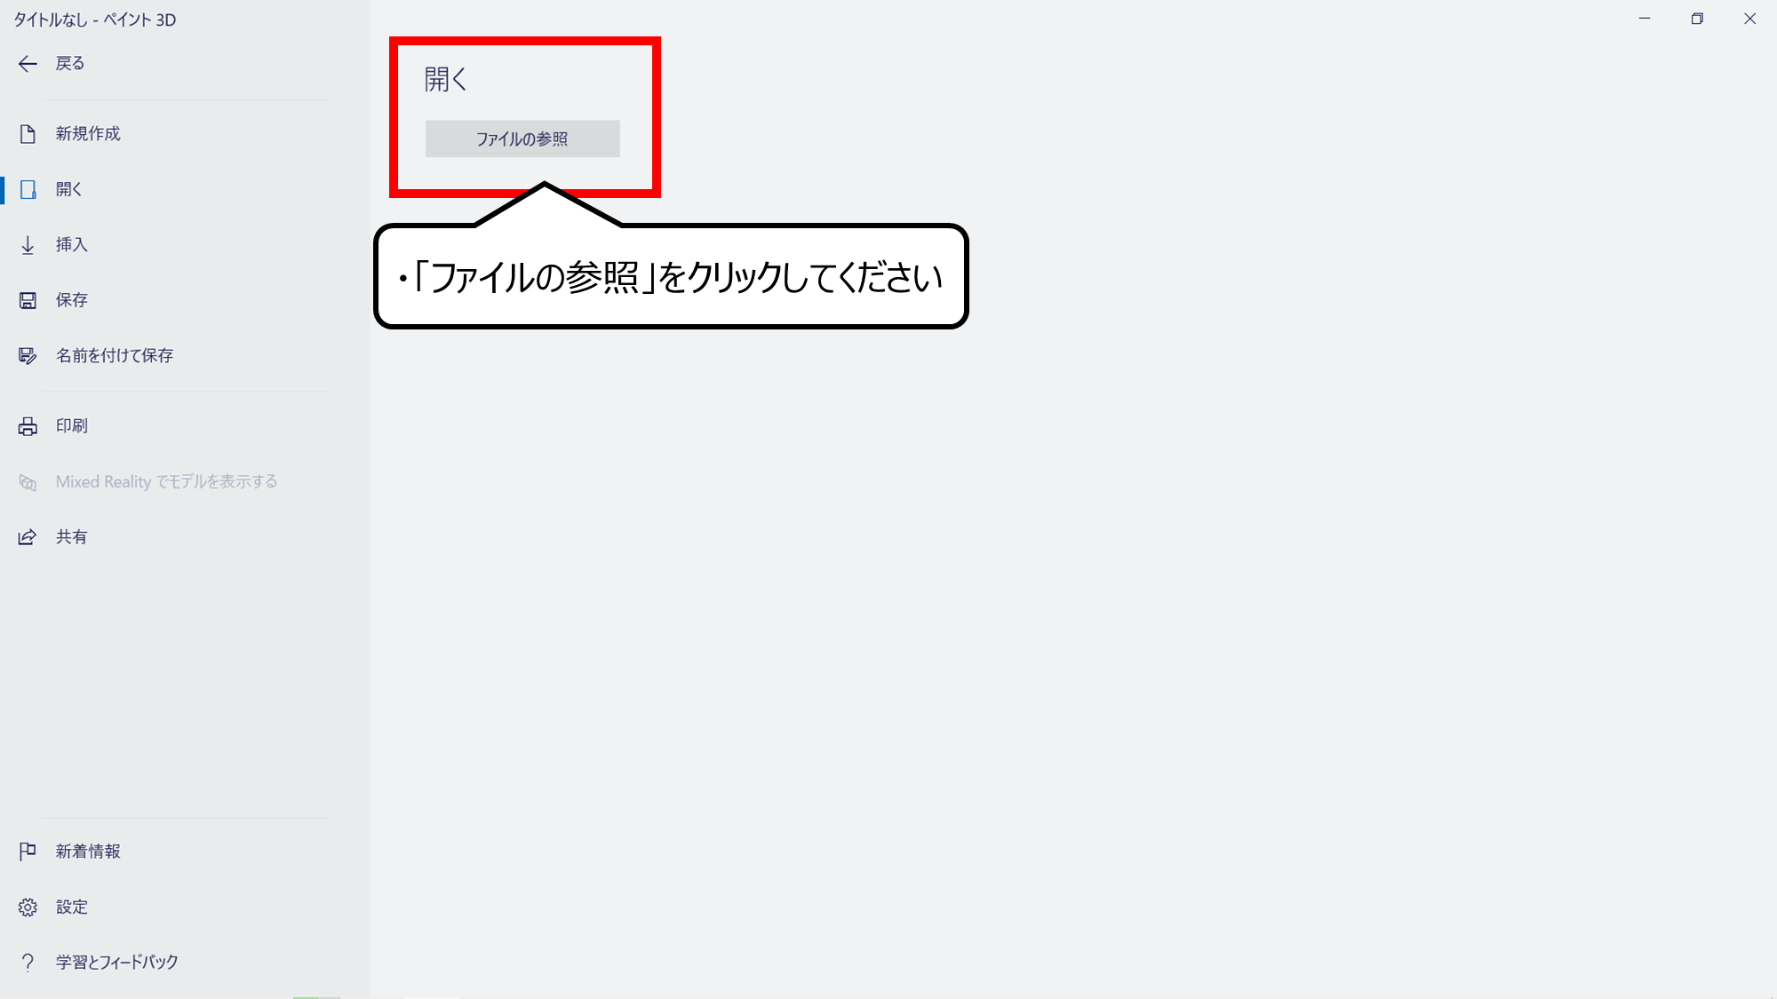The width and height of the screenshot is (1777, 999).
Task: Click the 印刷 menu label
Action: (x=72, y=425)
